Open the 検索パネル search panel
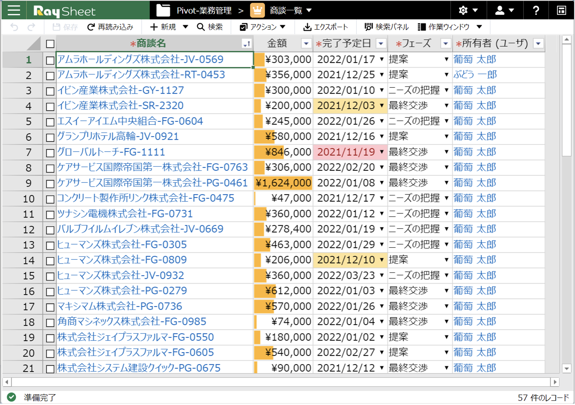The image size is (575, 405). click(x=386, y=27)
